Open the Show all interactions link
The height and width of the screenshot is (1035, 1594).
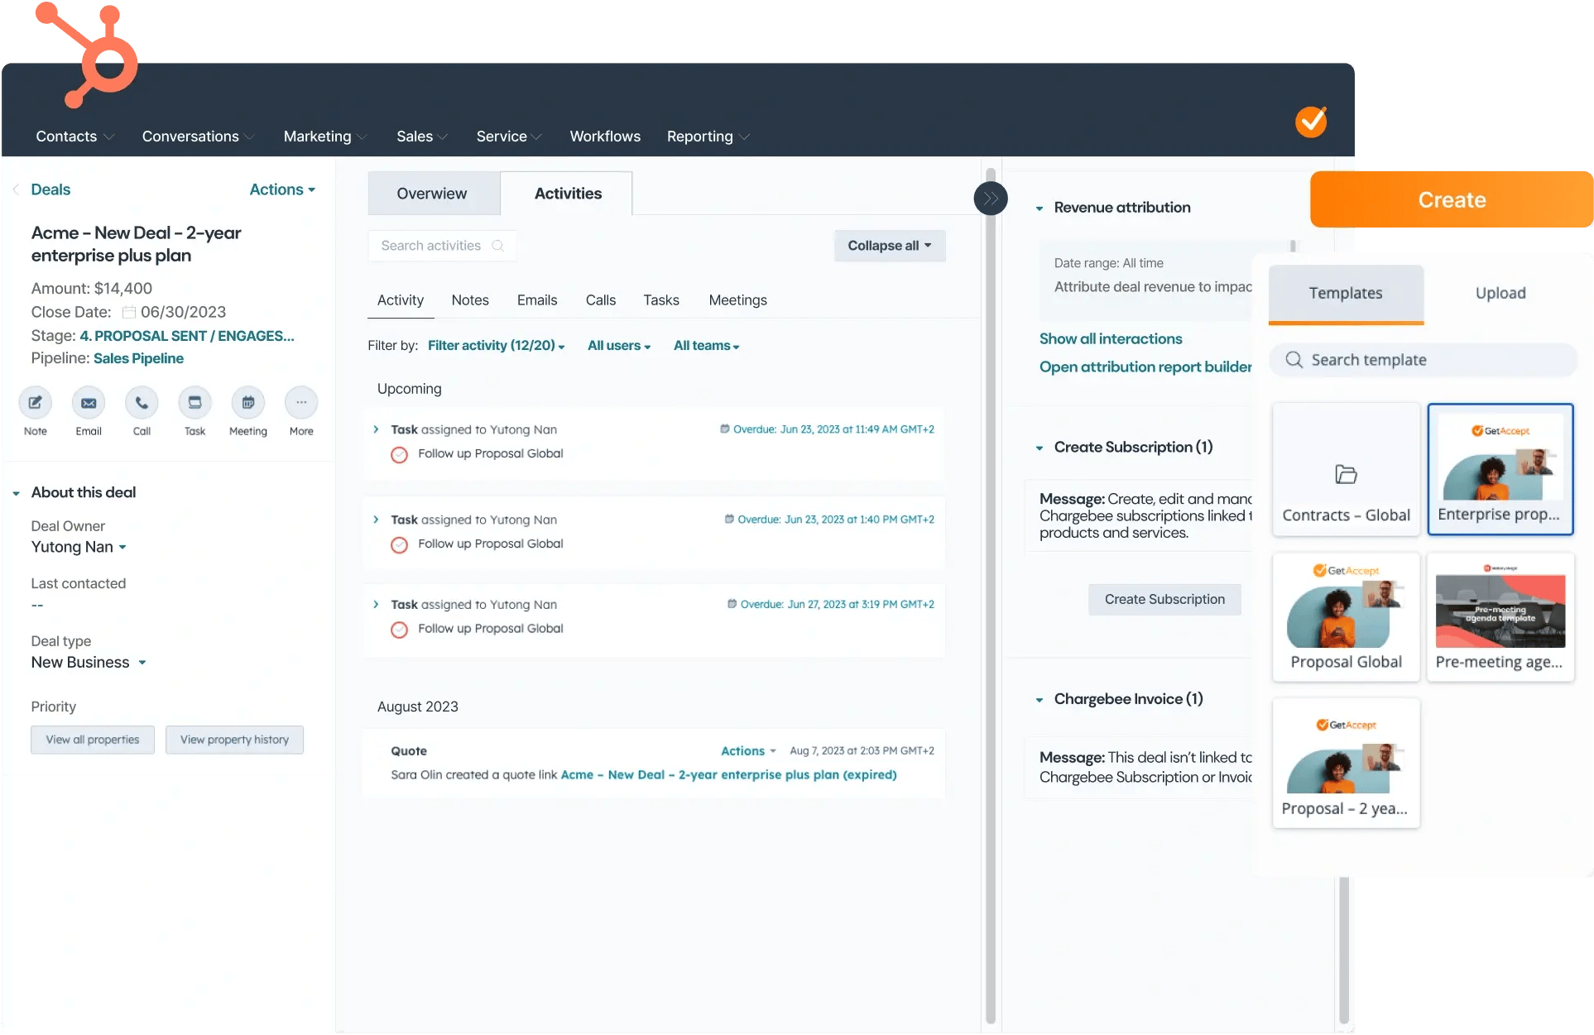click(x=1111, y=339)
